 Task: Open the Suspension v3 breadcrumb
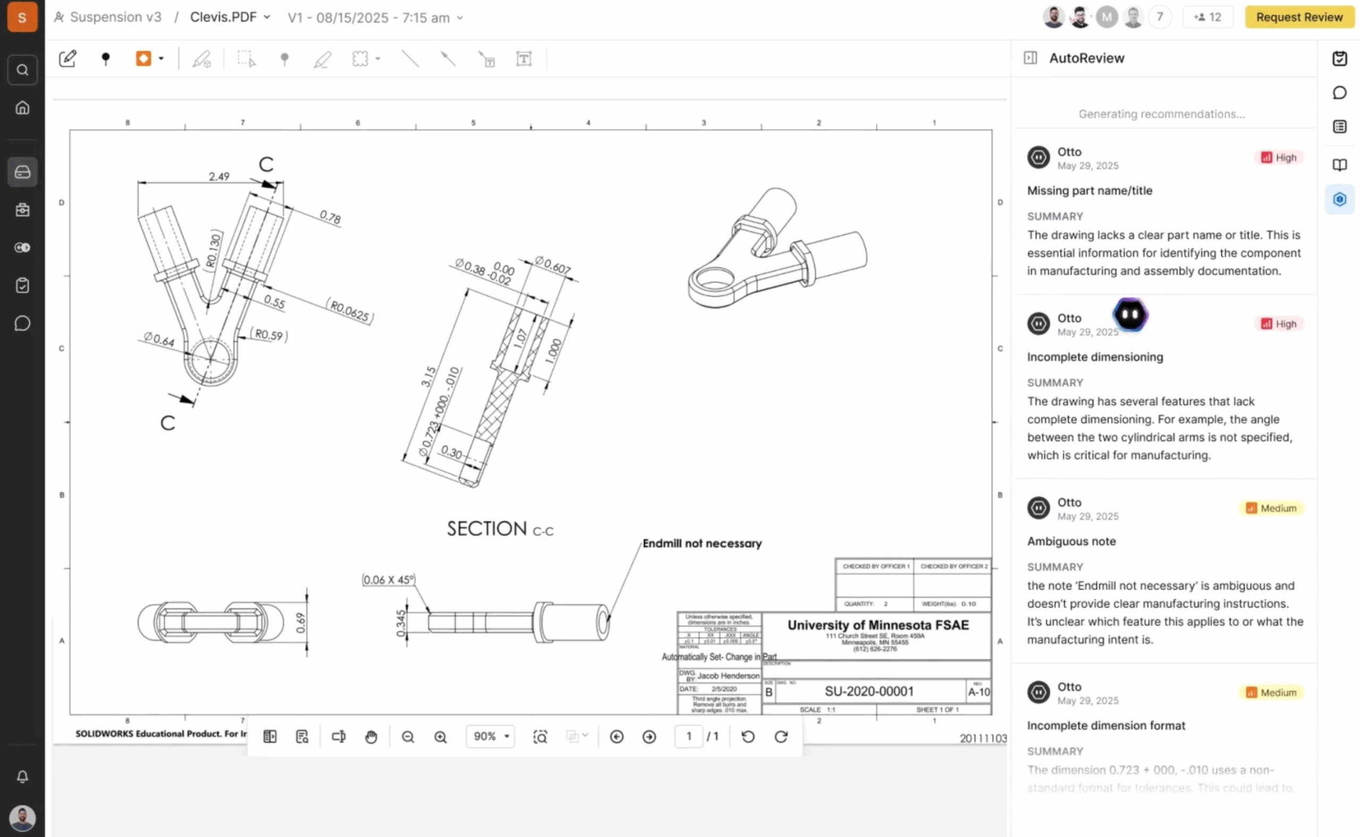(x=115, y=17)
